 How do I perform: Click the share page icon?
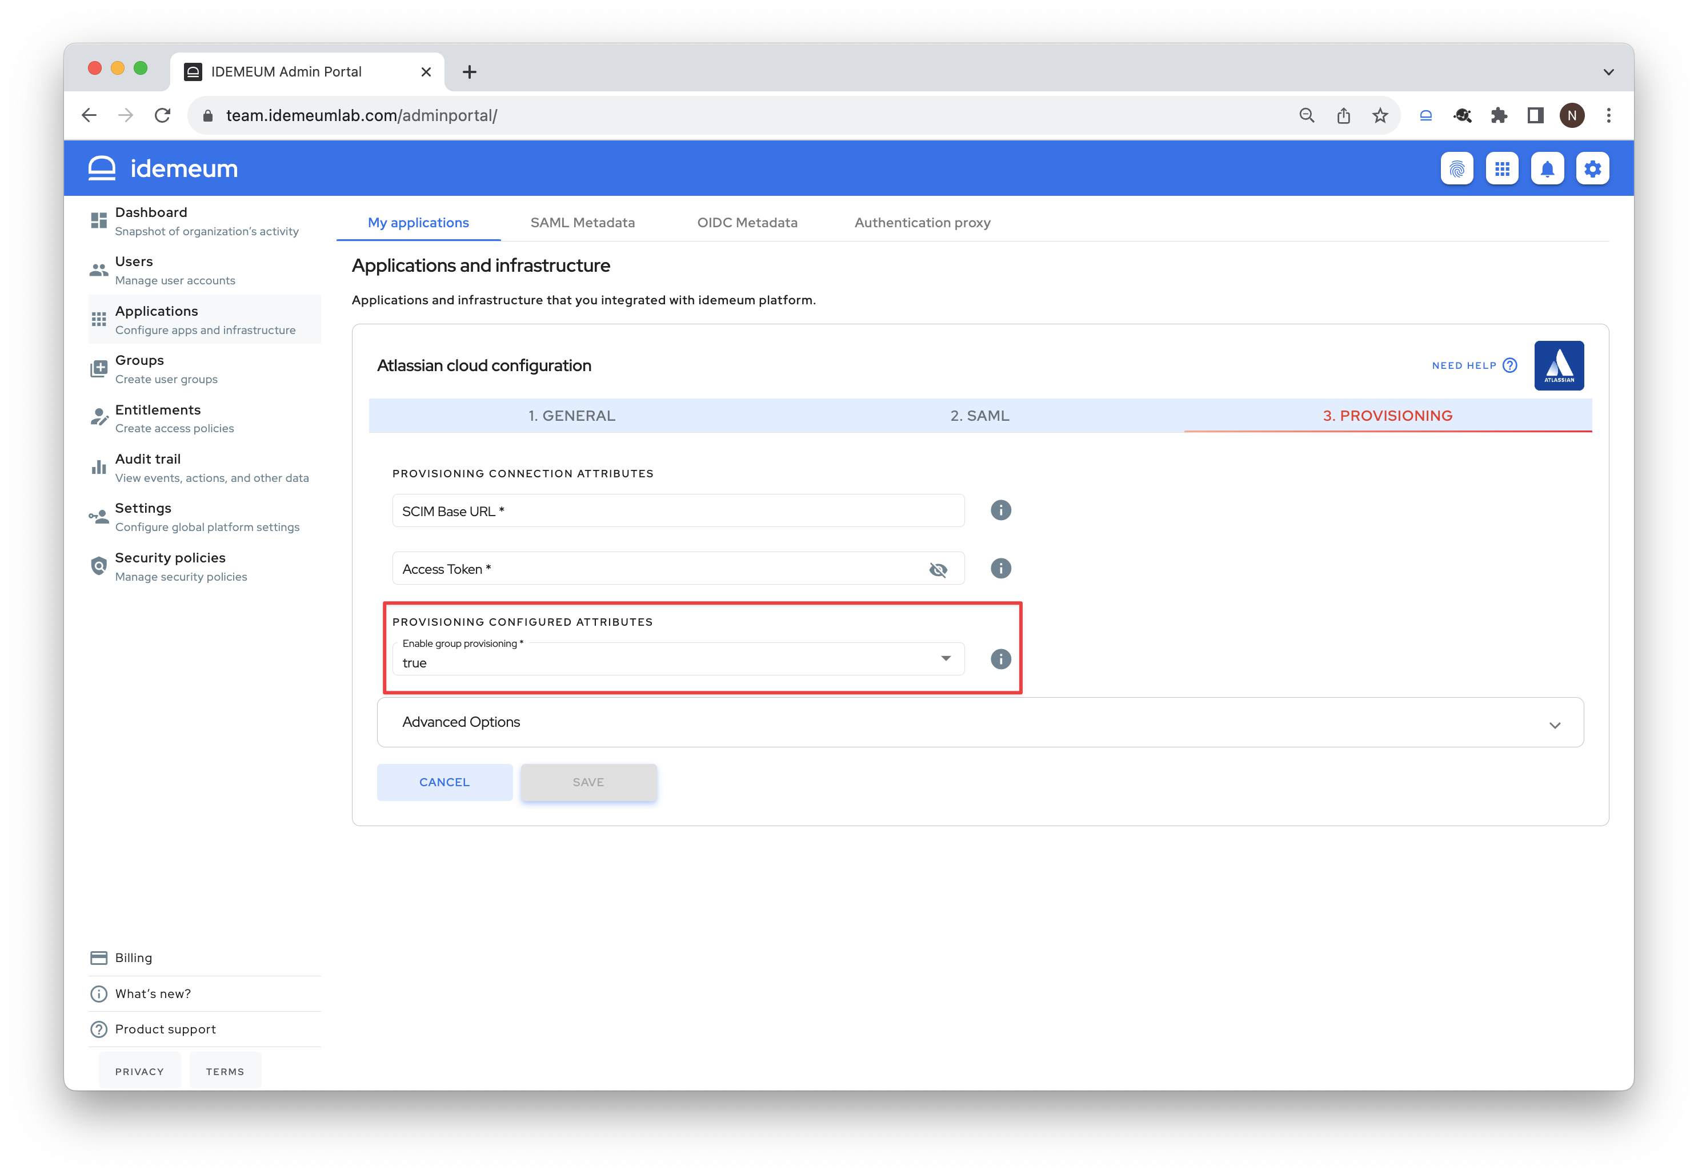coord(1344,115)
